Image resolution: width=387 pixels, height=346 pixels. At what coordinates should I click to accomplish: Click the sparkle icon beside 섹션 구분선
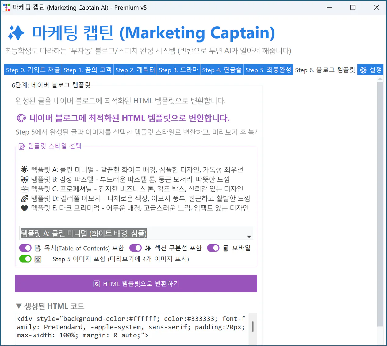pyautogui.click(x=148, y=248)
